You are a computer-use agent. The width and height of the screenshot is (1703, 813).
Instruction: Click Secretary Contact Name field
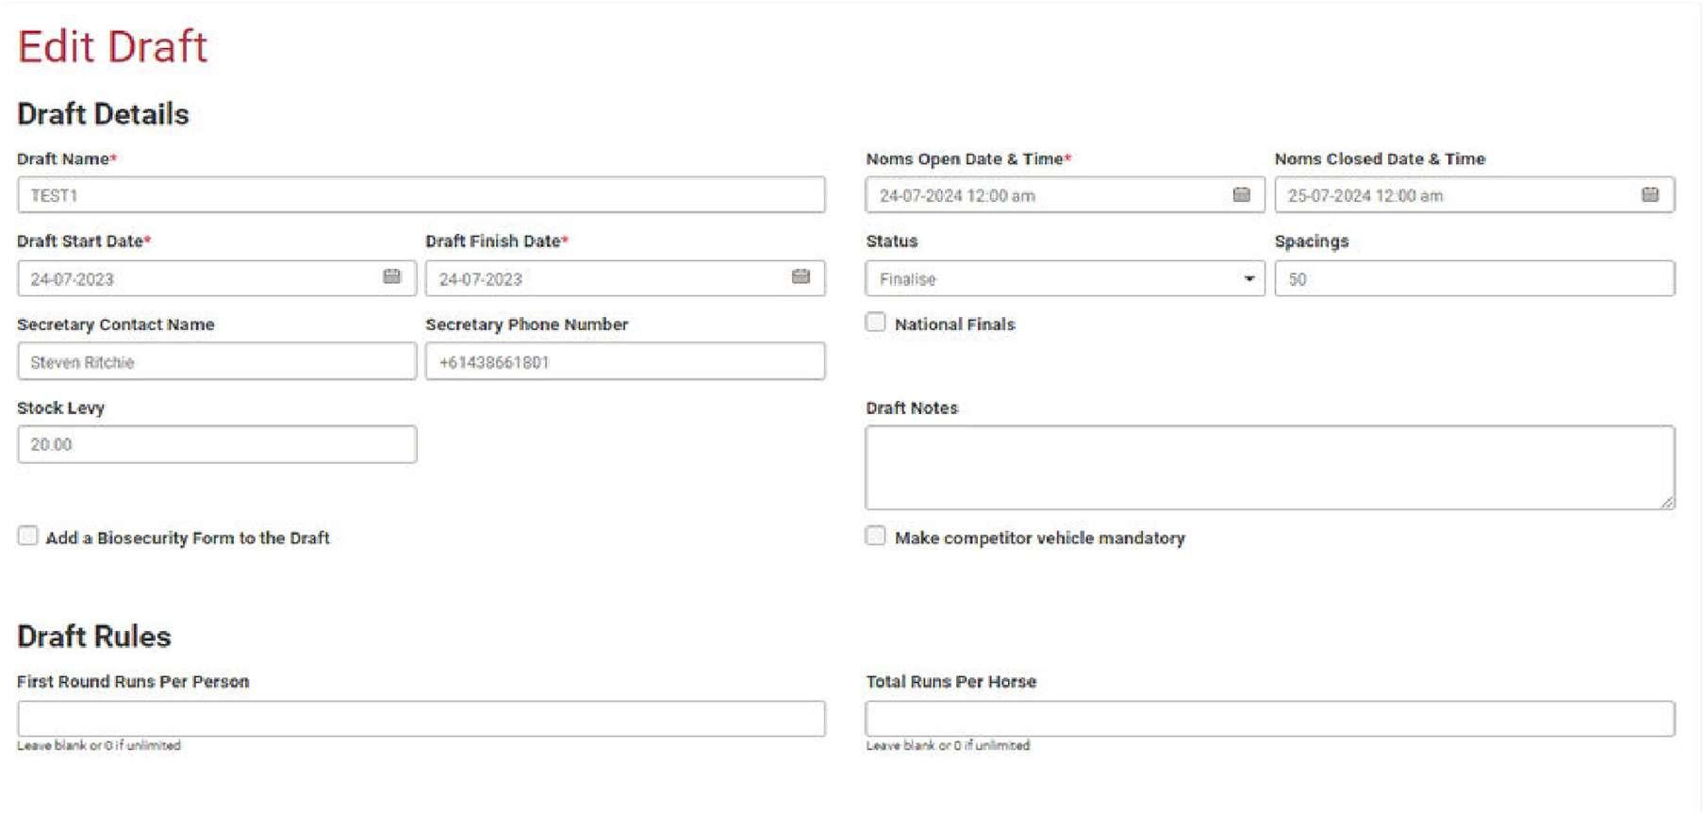click(x=216, y=361)
